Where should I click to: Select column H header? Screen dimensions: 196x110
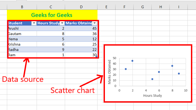[x=161, y=7]
